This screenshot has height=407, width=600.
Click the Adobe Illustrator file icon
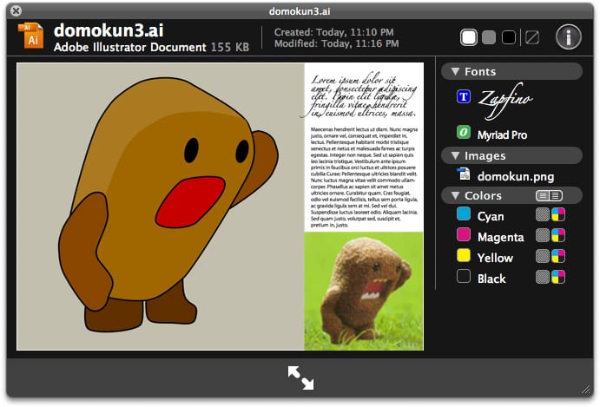coord(30,36)
